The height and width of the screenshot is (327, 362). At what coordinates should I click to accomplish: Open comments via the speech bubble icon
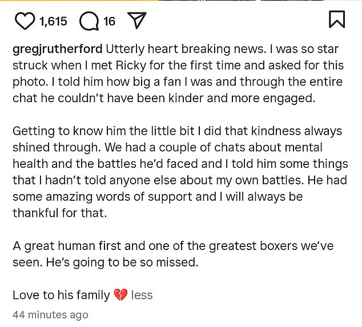point(89,21)
